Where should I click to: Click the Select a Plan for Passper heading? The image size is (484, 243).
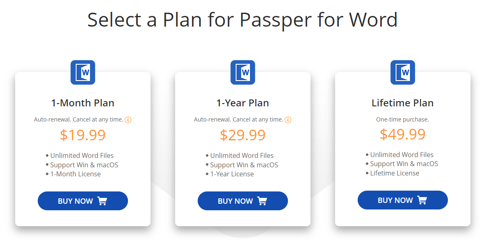[x=242, y=20]
